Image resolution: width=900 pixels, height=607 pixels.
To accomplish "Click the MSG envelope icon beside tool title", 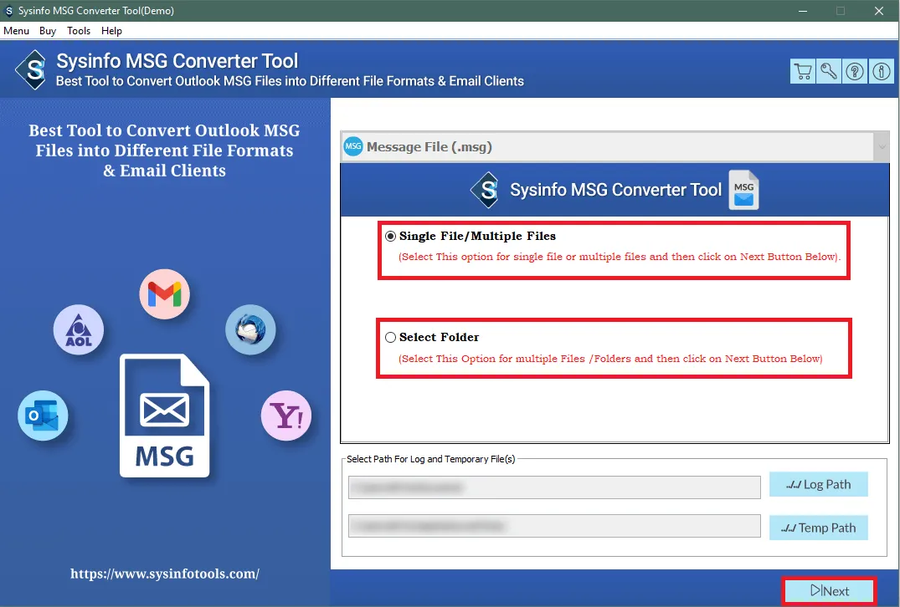I will [744, 190].
